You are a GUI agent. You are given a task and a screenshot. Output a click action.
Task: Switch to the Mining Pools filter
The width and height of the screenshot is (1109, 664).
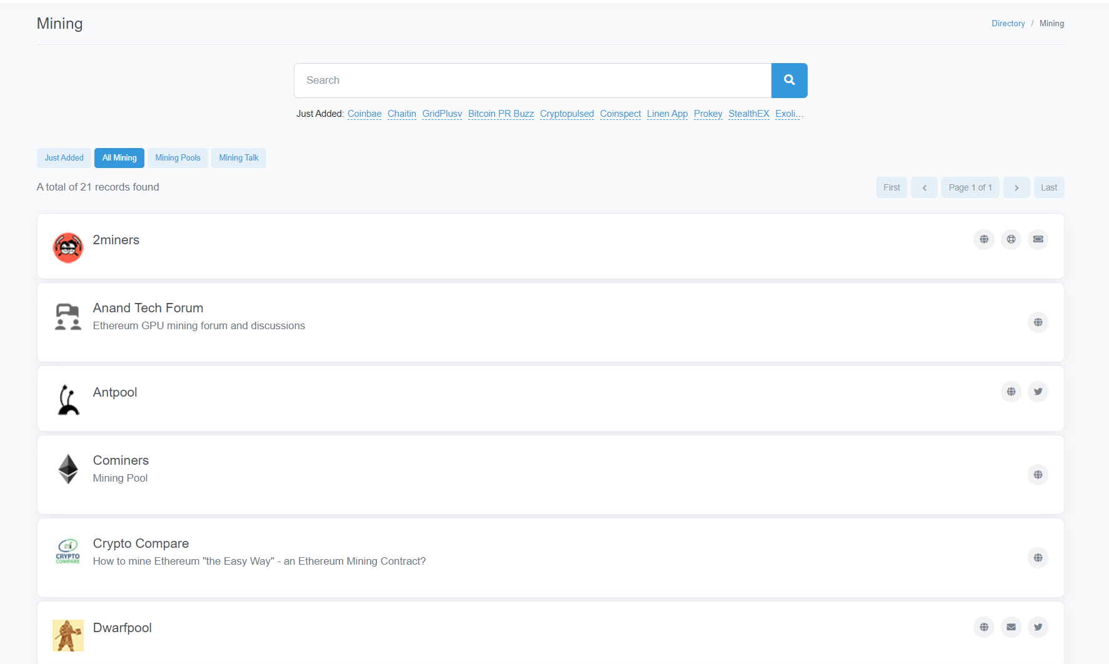[x=178, y=157]
